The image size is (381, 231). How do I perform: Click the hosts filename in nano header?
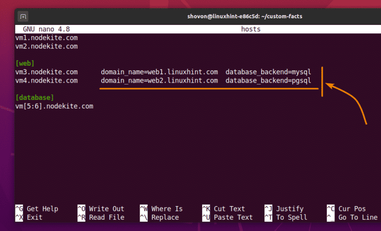point(251,29)
